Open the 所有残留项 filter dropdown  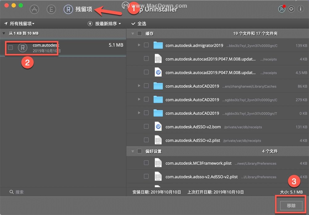point(19,24)
